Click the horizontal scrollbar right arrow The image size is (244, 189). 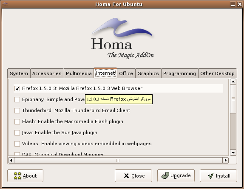225,160
